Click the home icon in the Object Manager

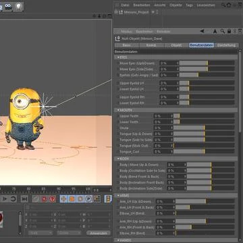point(229,5)
